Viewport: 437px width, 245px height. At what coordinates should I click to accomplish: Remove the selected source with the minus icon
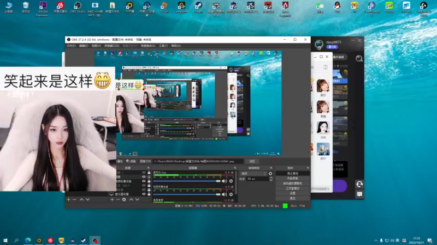118,199
